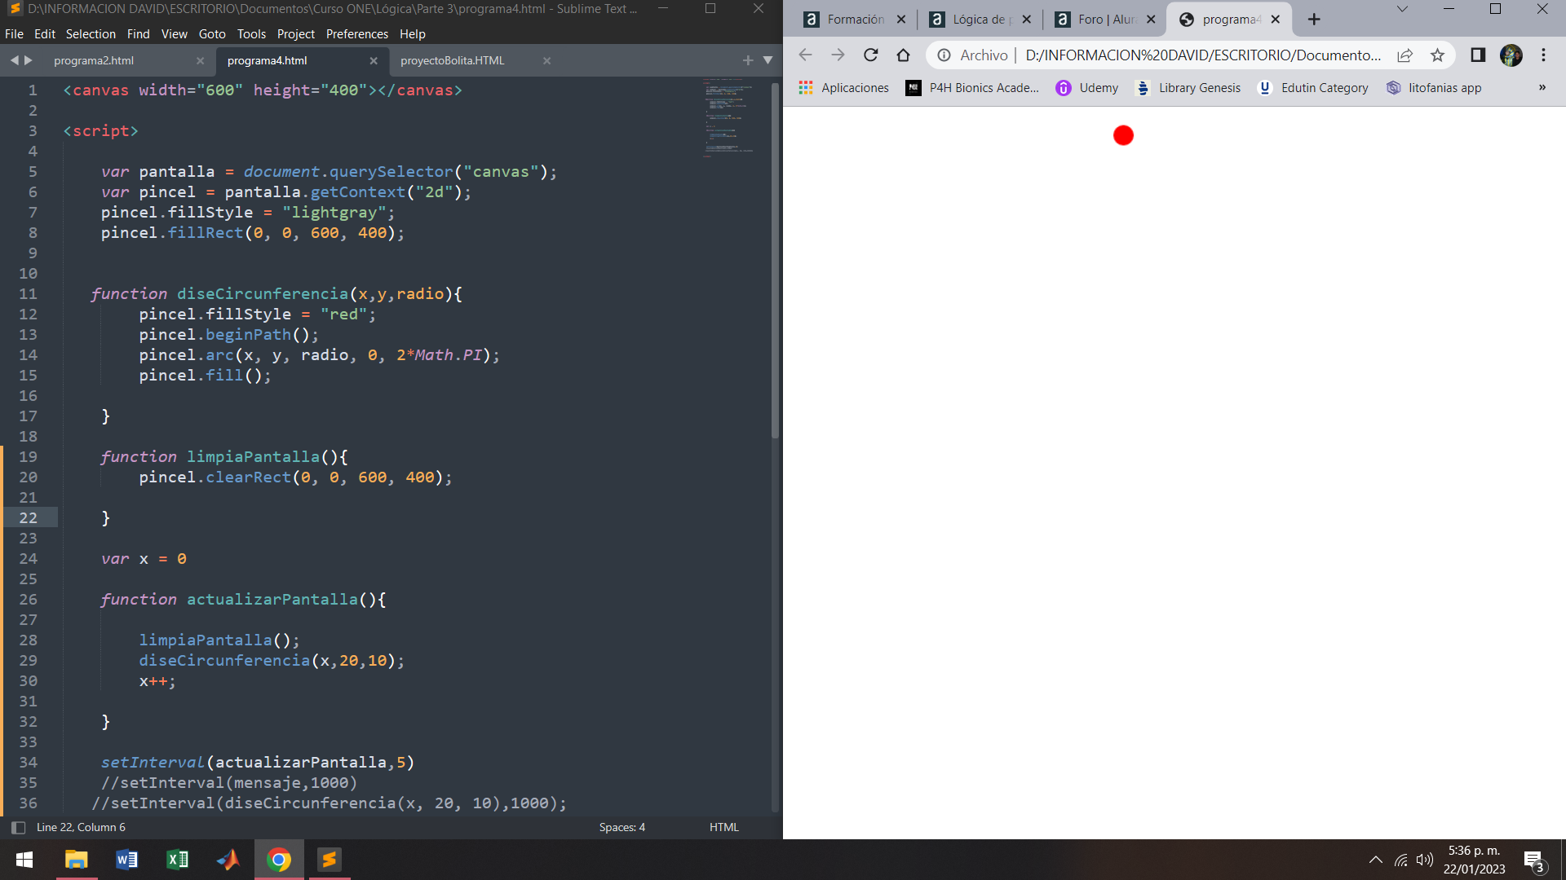Click the Selection menu in Sublime Text
This screenshot has width=1566, height=880.
[x=89, y=33]
